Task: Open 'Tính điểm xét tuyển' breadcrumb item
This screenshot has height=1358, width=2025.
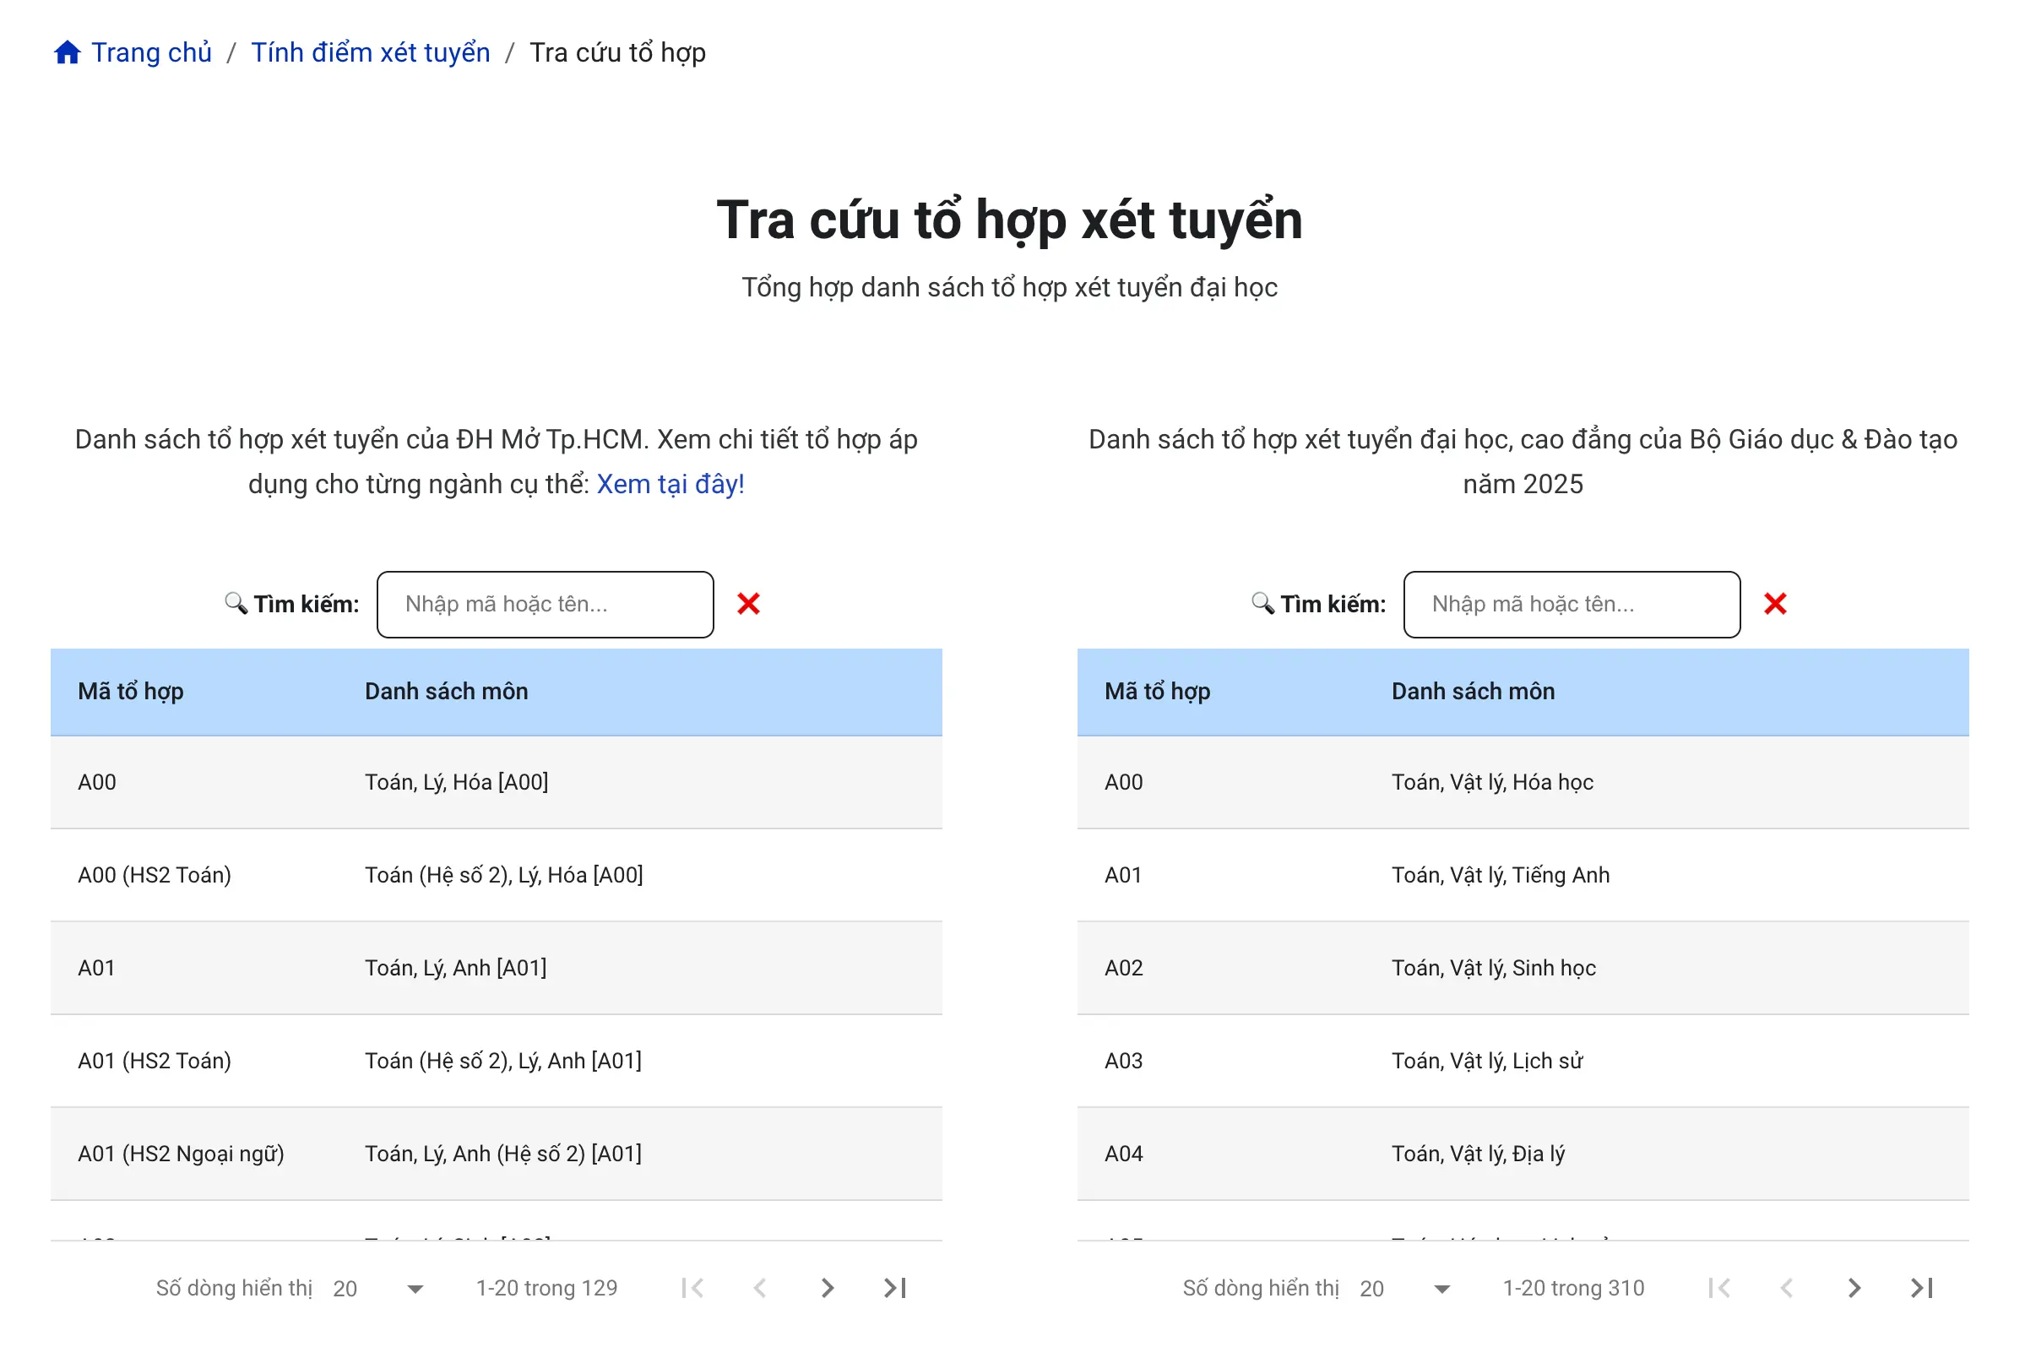Action: click(371, 52)
